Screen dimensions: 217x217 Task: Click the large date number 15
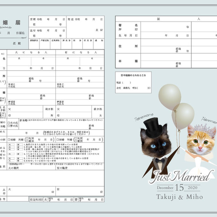click(179, 187)
